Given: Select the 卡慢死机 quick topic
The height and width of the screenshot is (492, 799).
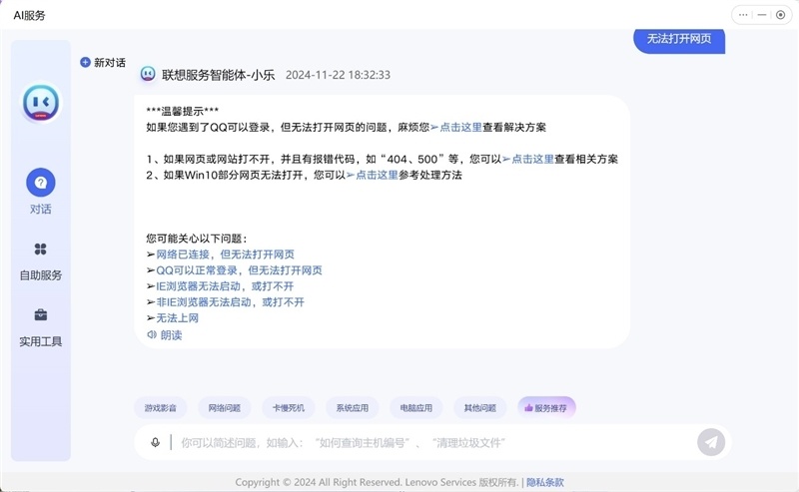Looking at the screenshot, I should [289, 408].
